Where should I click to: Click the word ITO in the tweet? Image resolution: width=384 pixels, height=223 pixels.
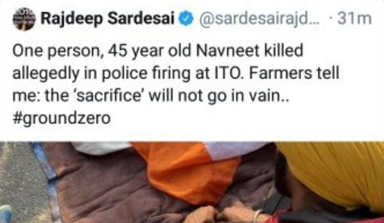(225, 73)
